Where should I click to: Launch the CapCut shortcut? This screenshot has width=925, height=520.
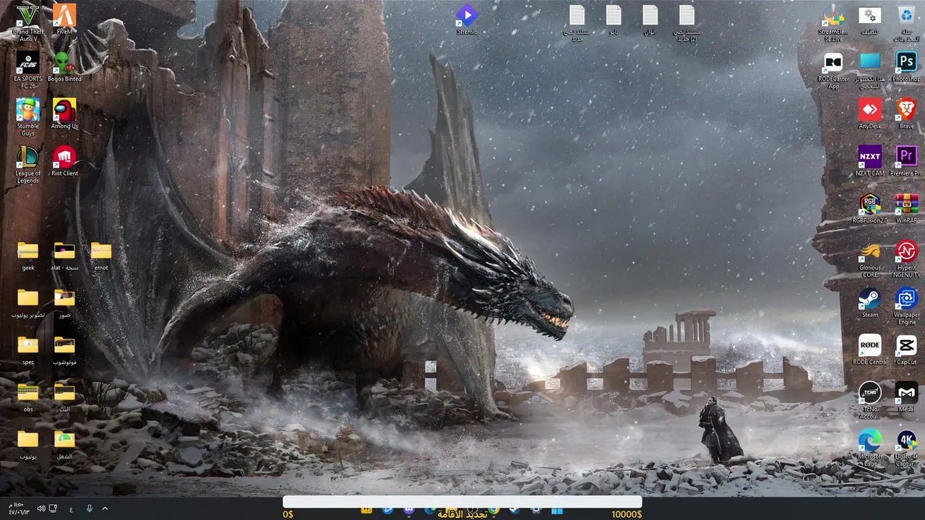906,350
